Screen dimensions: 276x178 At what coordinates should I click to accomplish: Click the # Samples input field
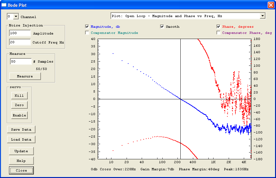click(x=21, y=61)
